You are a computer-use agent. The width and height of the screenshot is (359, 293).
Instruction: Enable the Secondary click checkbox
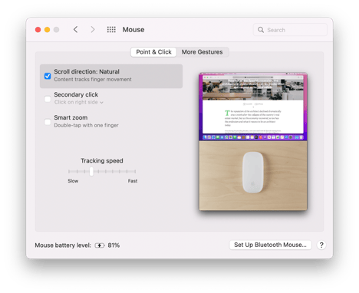(x=48, y=99)
